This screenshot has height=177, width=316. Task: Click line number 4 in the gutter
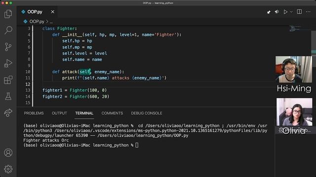click(29, 35)
